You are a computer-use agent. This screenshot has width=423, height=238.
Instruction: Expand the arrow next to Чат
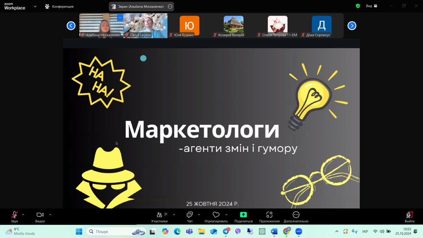click(199, 215)
